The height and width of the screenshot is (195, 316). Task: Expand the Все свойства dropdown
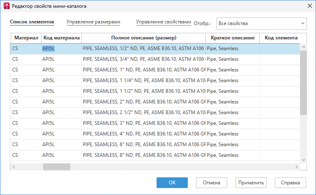coord(303,23)
